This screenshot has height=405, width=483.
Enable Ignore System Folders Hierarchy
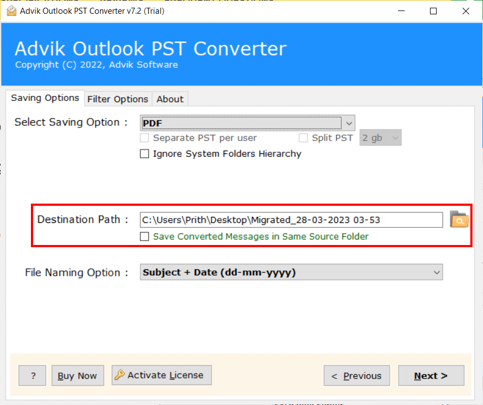click(144, 153)
